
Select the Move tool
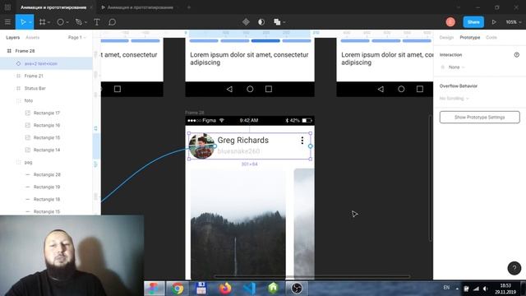pyautogui.click(x=22, y=22)
